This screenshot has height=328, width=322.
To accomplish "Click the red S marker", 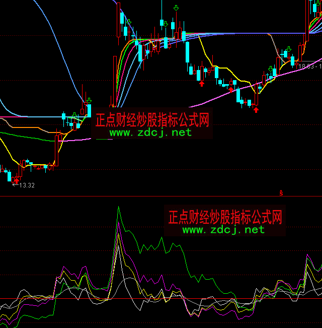I will point(281,192).
